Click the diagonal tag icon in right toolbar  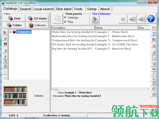[x=154, y=89]
